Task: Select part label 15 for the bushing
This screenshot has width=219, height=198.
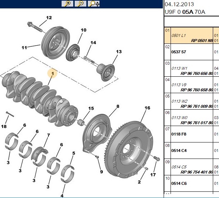Action: 91,108
